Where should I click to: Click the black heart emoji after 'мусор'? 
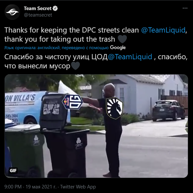tap(76, 66)
